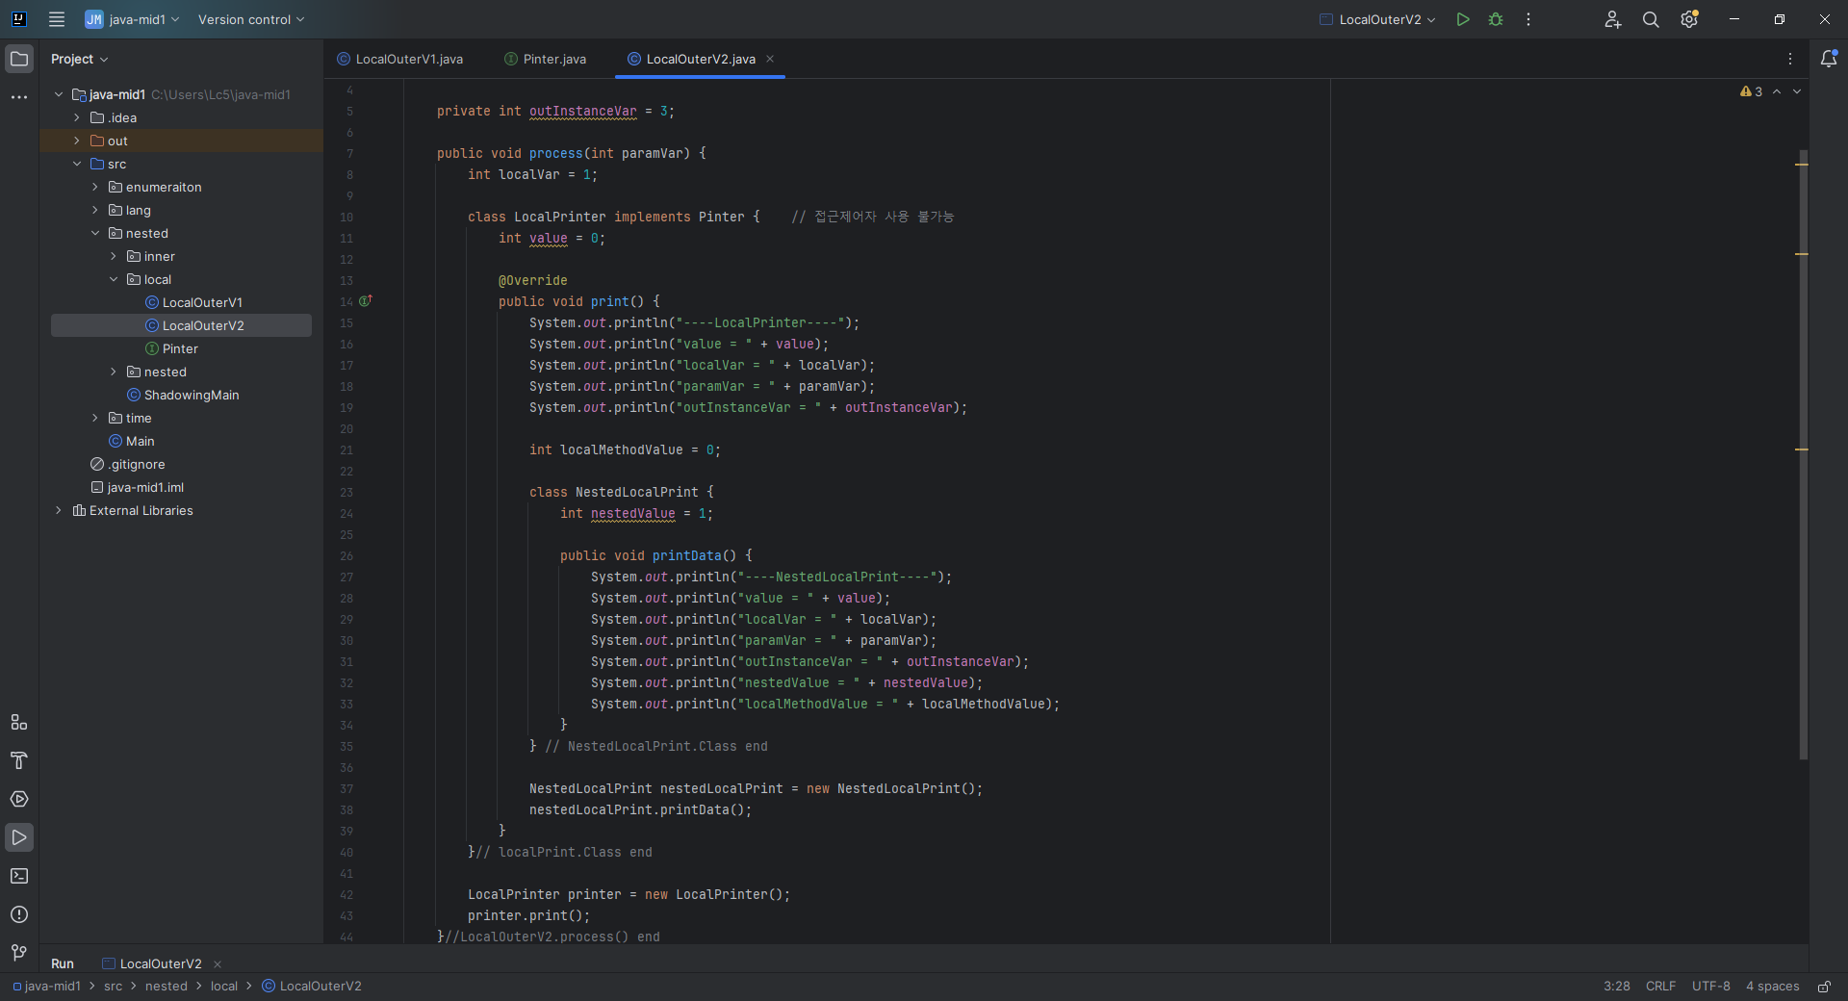Go to next highlighted problem arrow

1797,91
